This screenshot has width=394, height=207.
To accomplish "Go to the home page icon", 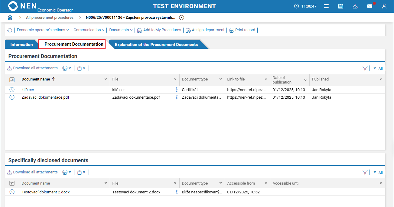I will (10, 18).
